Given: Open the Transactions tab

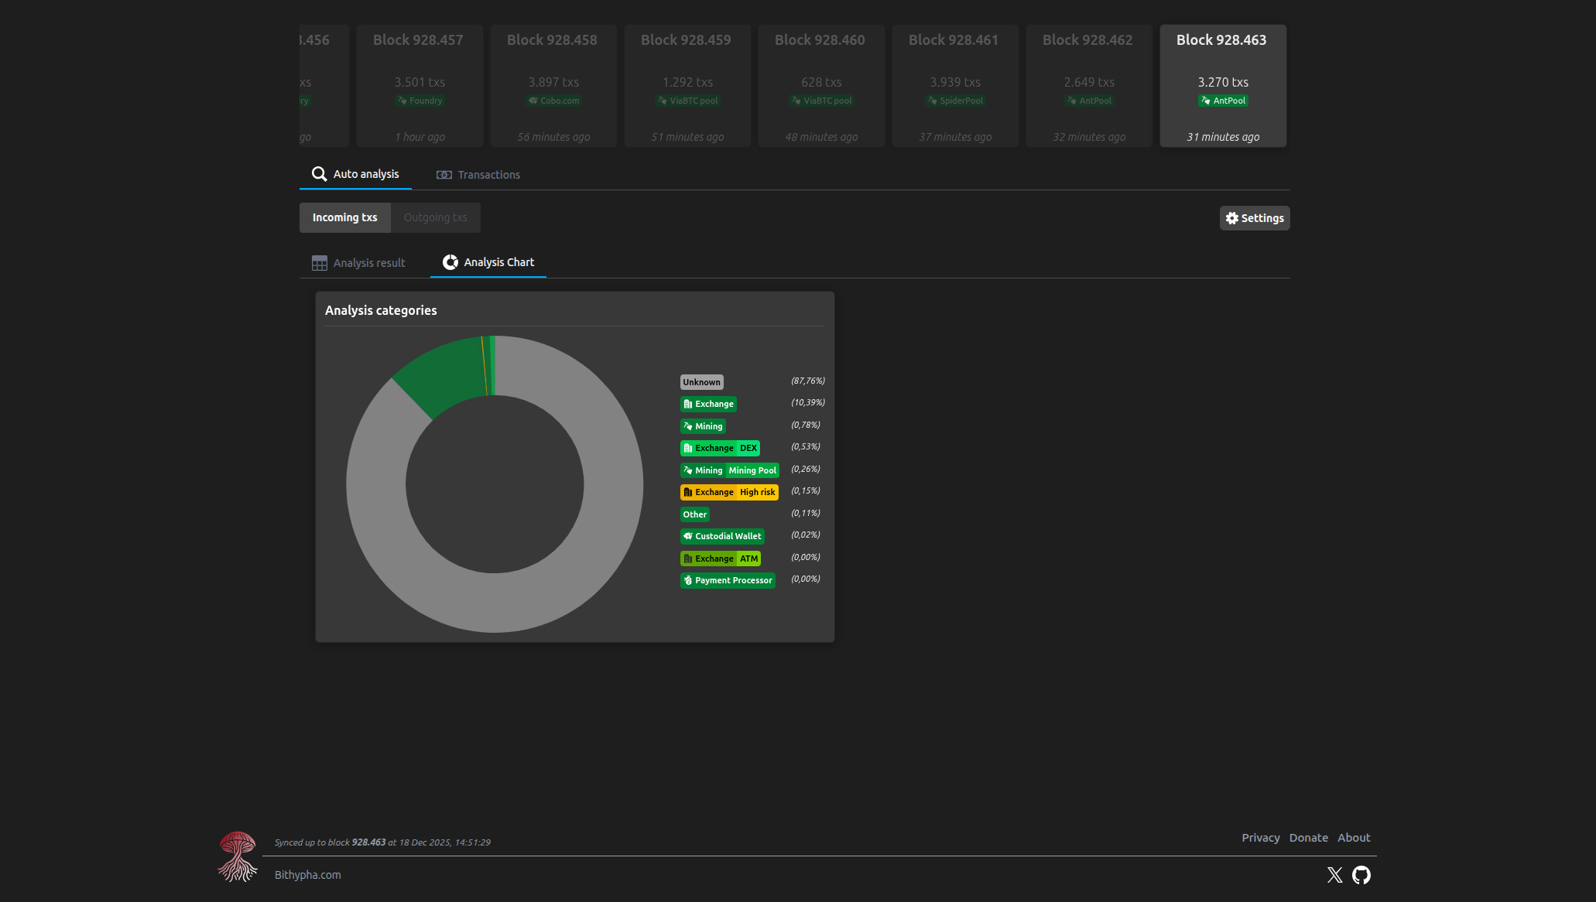Looking at the screenshot, I should (x=488, y=175).
